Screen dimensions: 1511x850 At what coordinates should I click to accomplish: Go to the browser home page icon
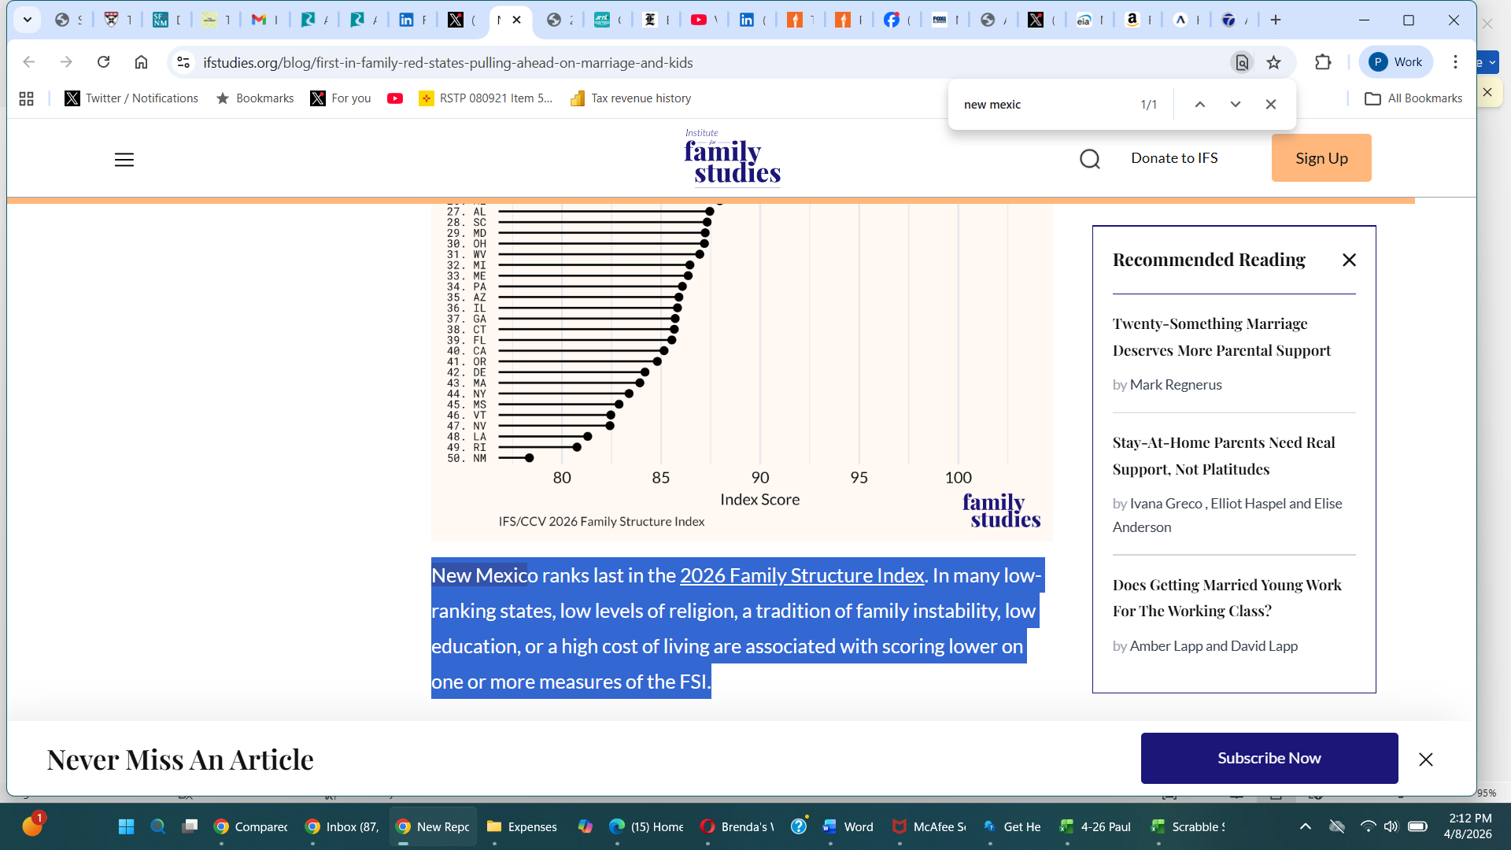coord(141,62)
